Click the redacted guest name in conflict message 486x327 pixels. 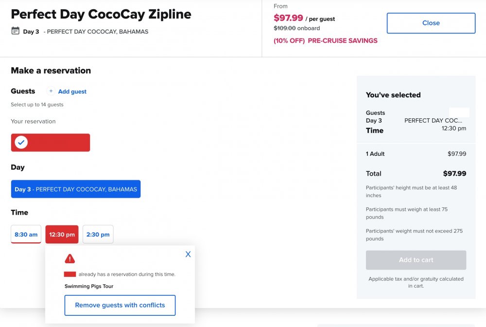click(69, 274)
